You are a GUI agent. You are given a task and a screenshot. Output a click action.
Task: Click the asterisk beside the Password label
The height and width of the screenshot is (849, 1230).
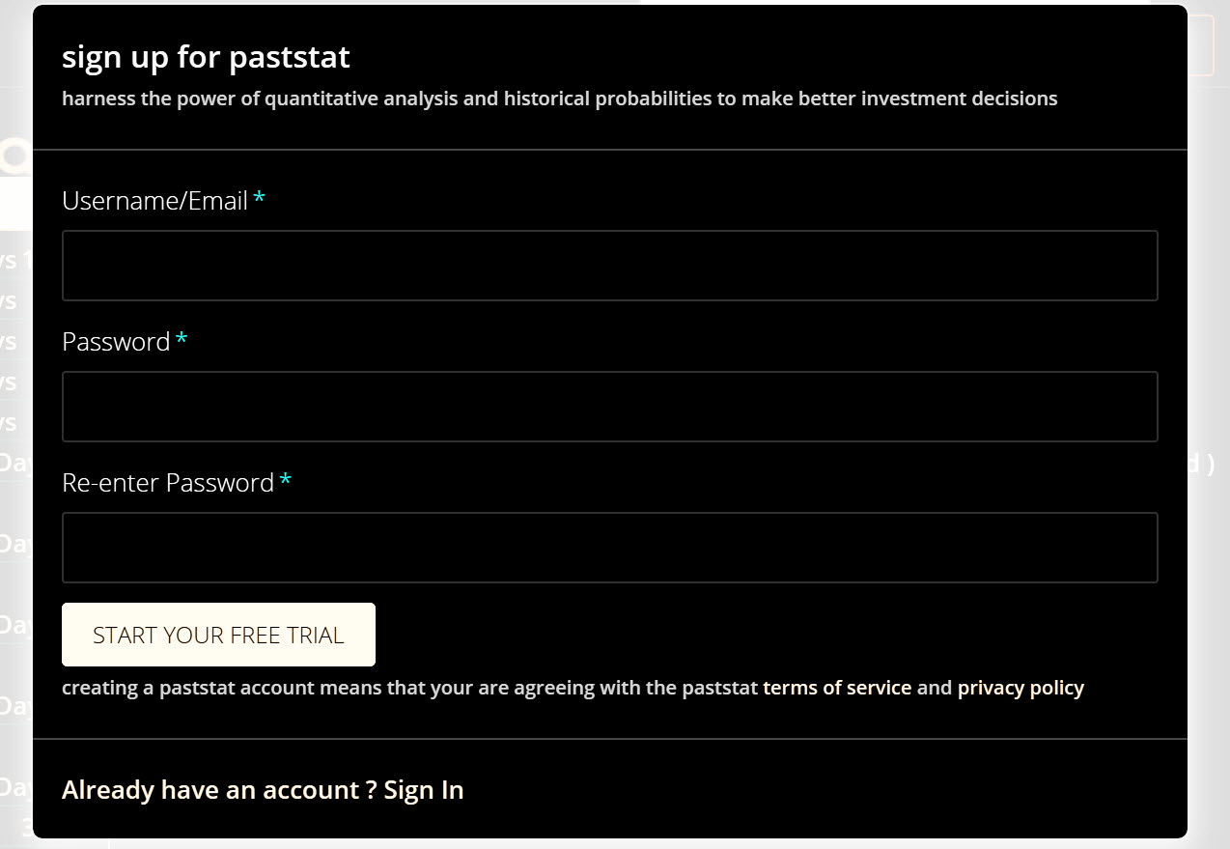click(x=182, y=341)
